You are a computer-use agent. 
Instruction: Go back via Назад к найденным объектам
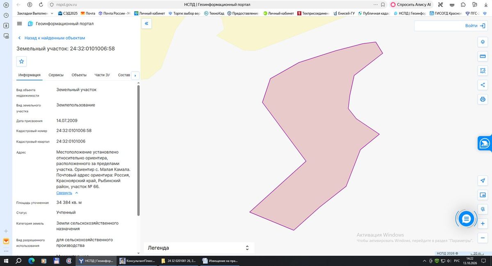[x=51, y=38]
